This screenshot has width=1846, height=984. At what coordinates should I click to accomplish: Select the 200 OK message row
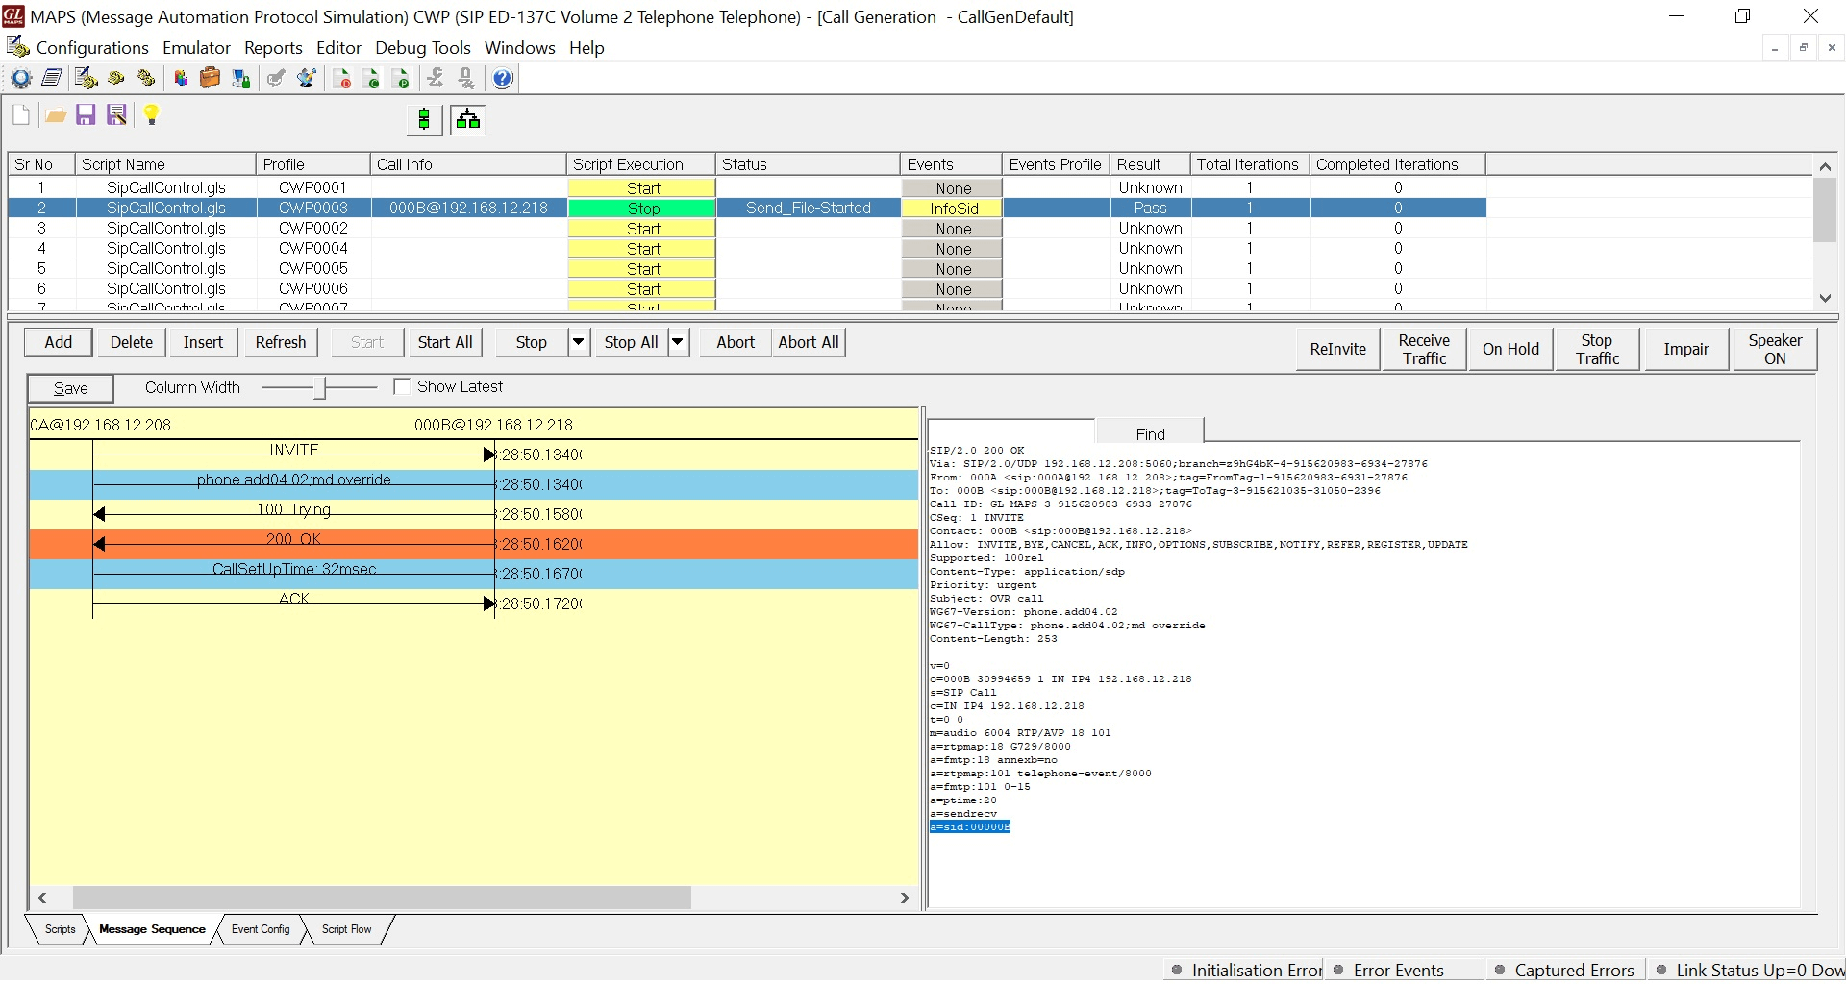coord(473,544)
